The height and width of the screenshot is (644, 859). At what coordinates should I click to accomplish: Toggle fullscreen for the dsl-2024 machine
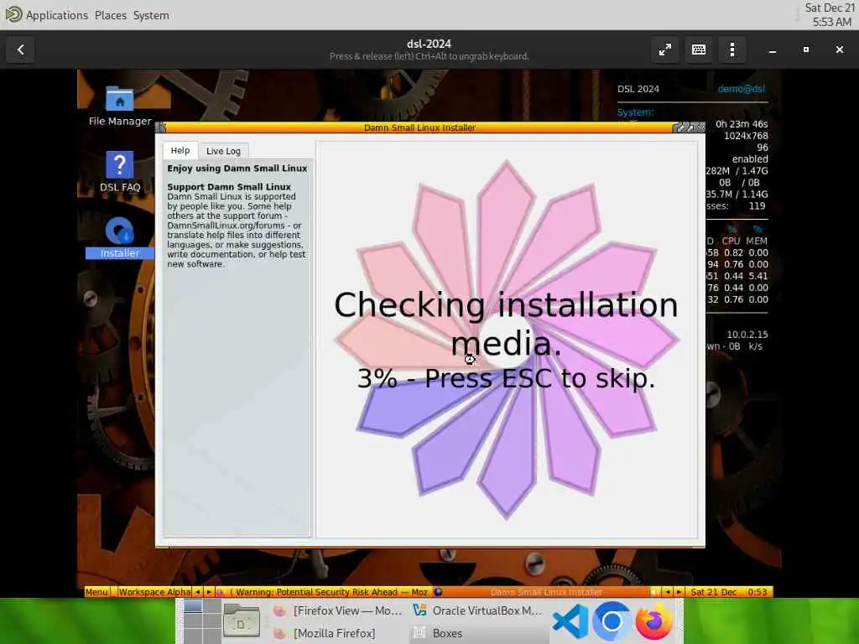[x=665, y=49]
